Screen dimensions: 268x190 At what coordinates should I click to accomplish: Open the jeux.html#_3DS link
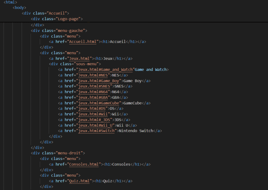click(x=95, y=120)
